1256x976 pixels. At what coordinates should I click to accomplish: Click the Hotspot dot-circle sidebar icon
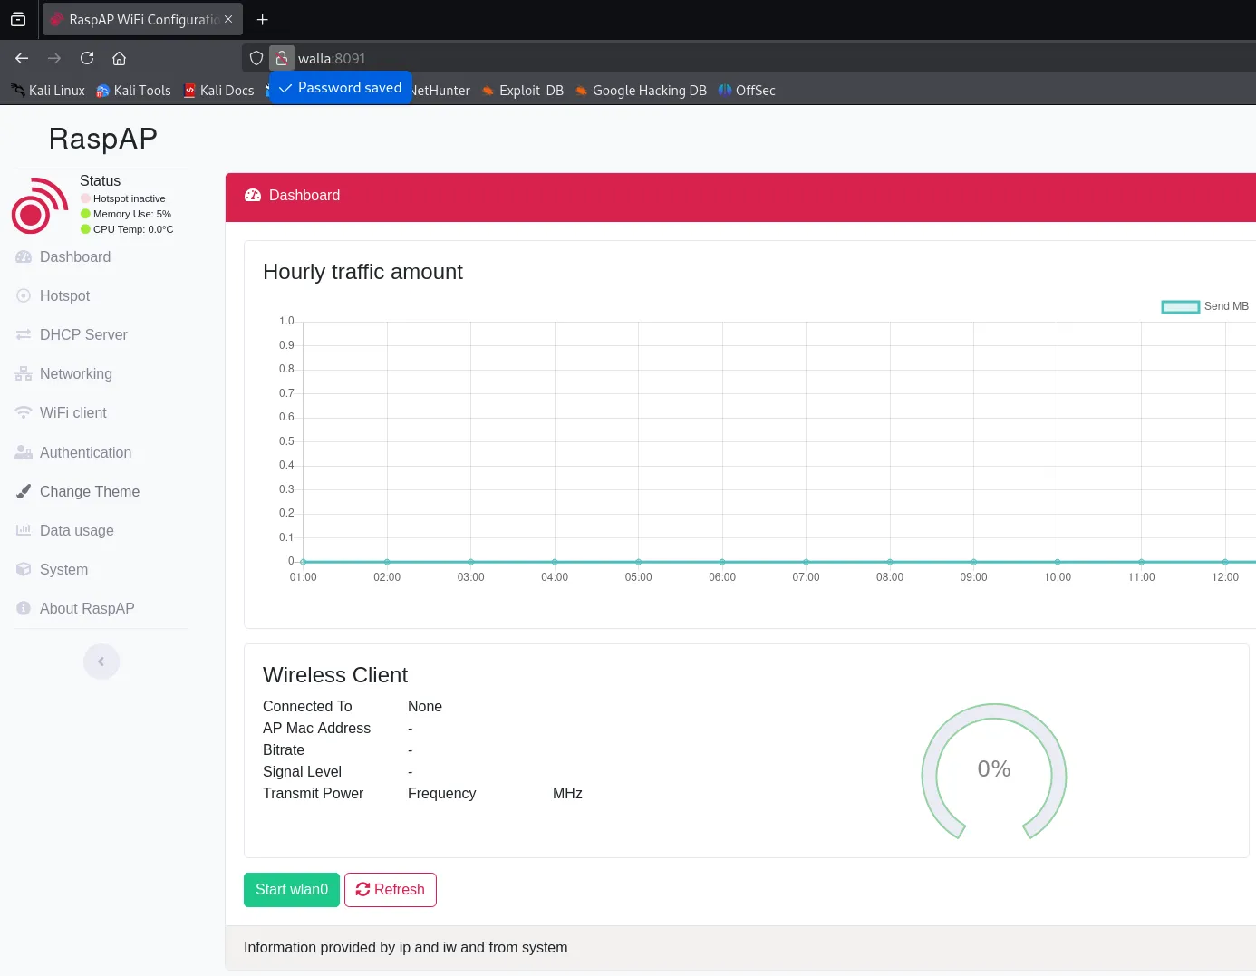pos(24,295)
